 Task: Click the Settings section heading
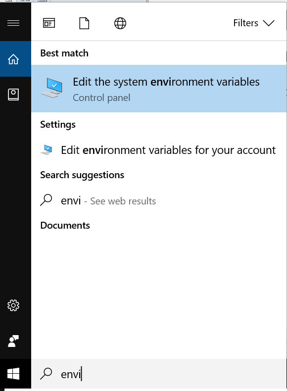click(x=58, y=124)
